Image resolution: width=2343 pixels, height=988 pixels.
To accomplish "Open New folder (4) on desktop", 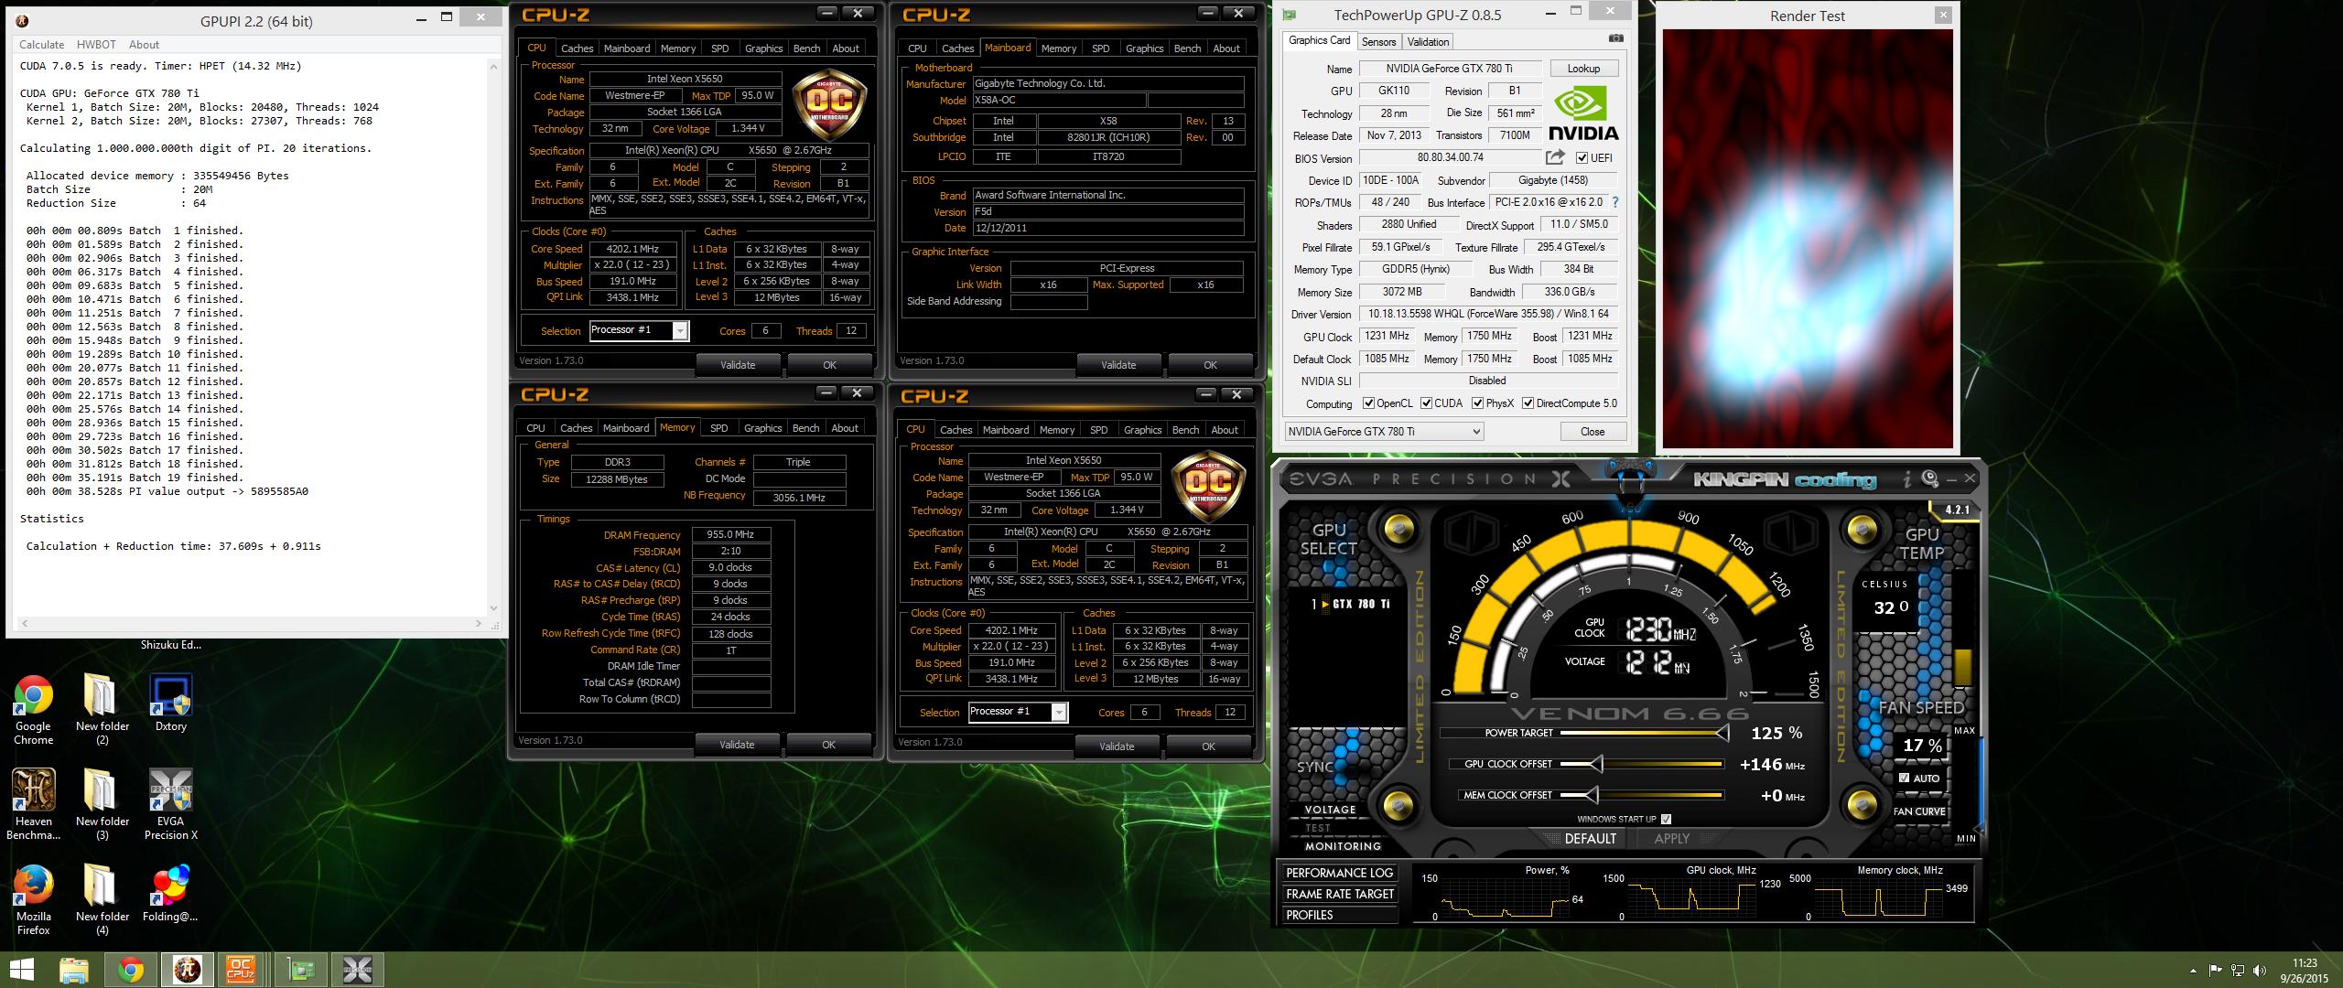I will (x=102, y=900).
